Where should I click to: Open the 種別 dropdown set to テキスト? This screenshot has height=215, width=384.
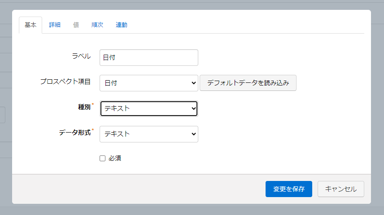[x=149, y=108]
